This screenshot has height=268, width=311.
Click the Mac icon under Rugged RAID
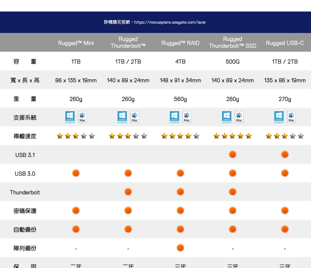click(x=187, y=117)
